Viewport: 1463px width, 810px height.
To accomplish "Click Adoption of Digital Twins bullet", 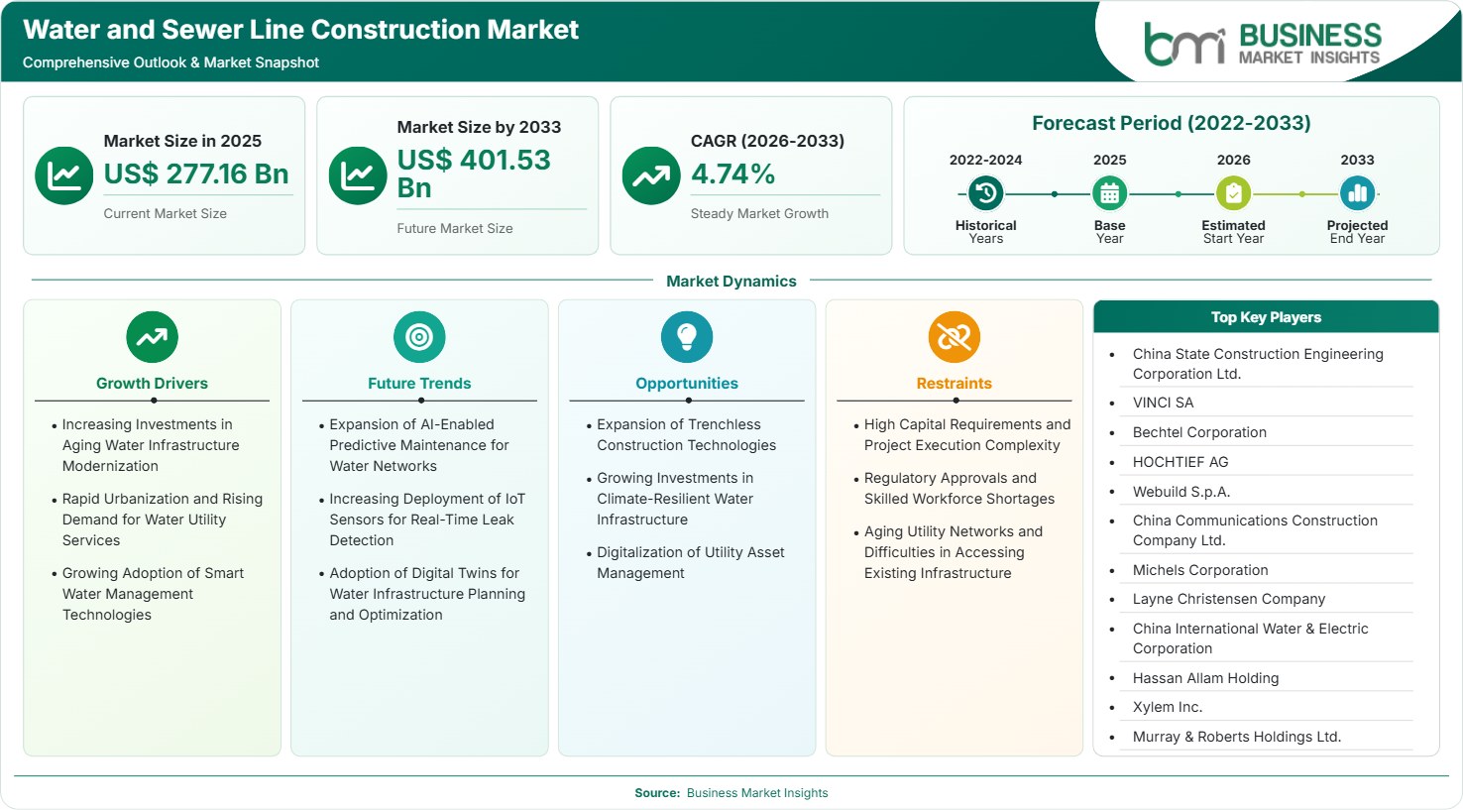I will tap(427, 594).
